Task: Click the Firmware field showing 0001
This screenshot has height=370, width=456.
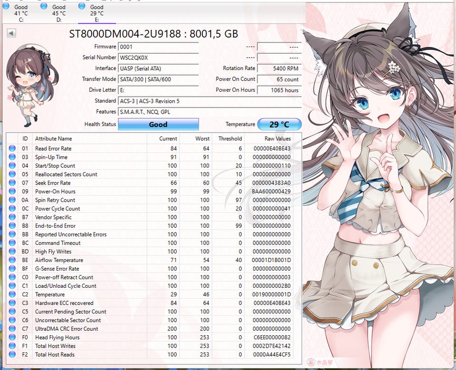Action: [158, 47]
